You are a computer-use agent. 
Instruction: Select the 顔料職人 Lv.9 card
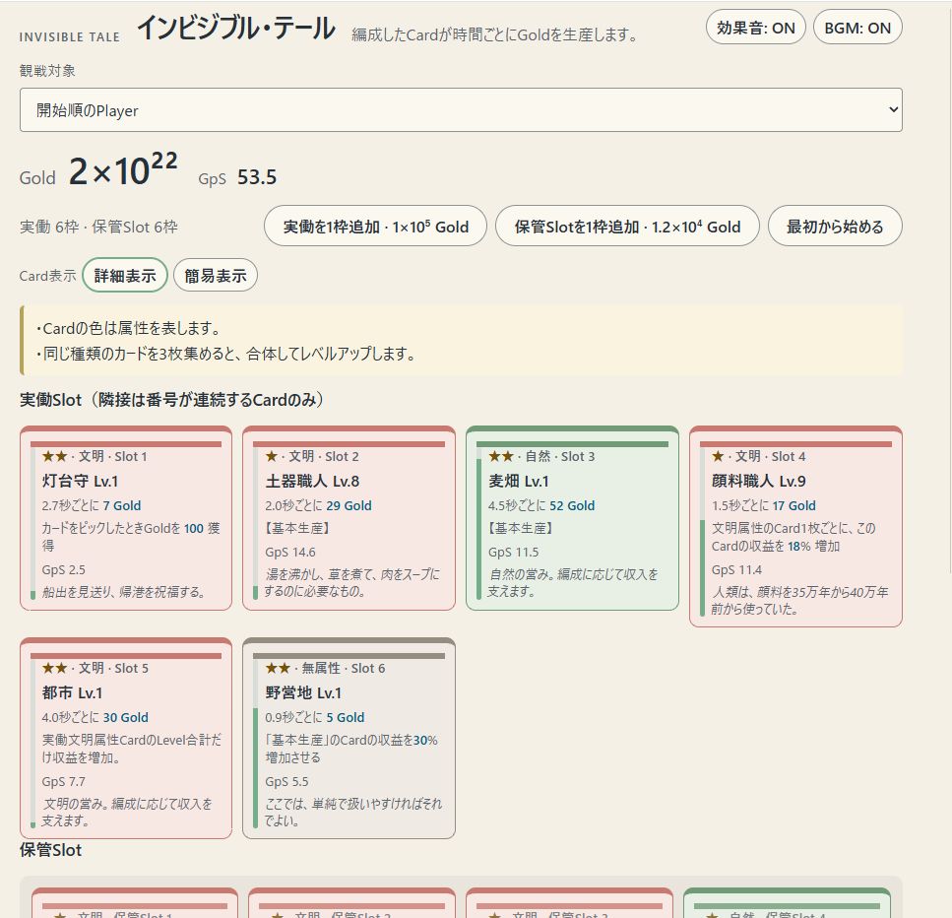pos(795,527)
